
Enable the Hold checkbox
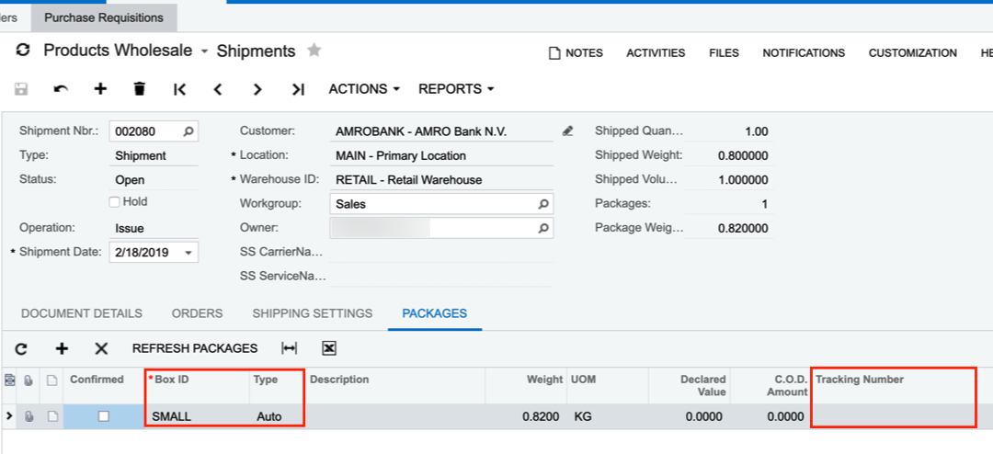click(x=115, y=202)
